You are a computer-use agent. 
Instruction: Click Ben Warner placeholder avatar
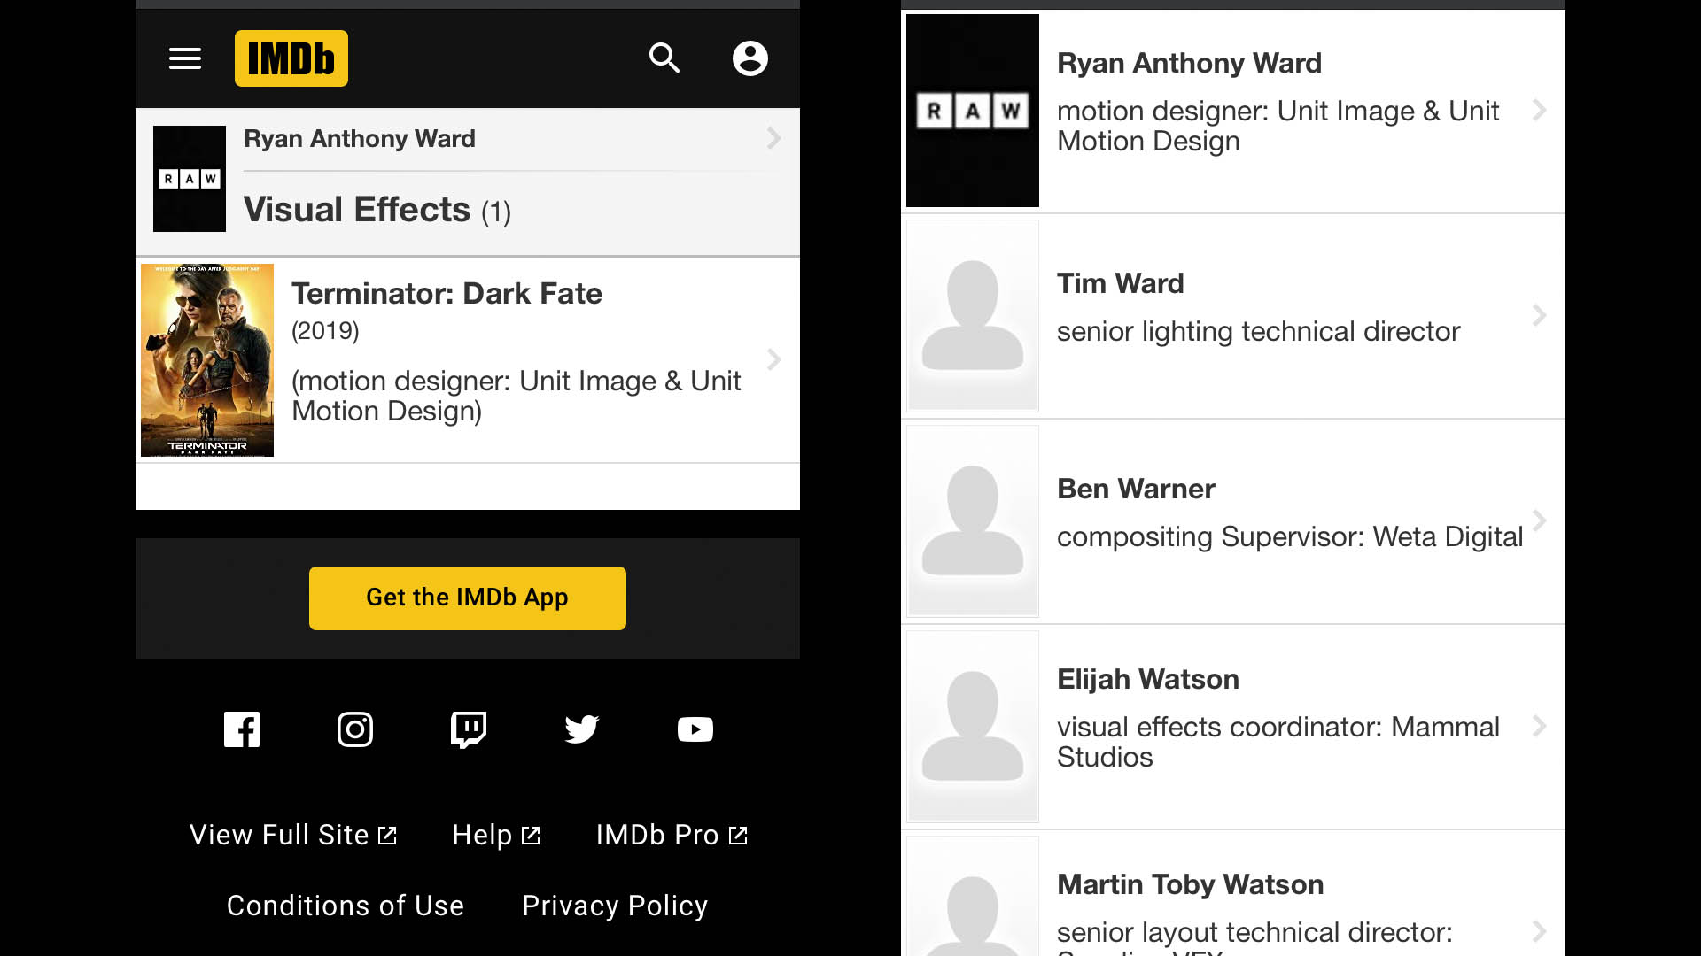tap(973, 520)
